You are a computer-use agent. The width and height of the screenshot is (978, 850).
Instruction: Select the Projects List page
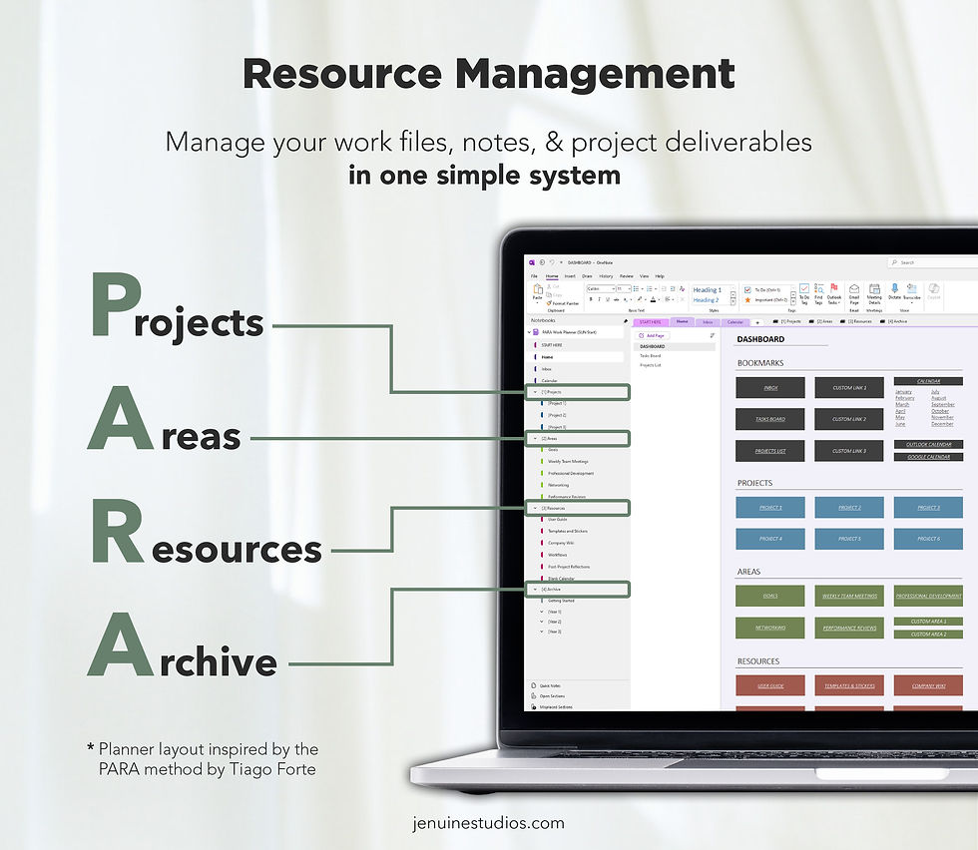pos(651,365)
